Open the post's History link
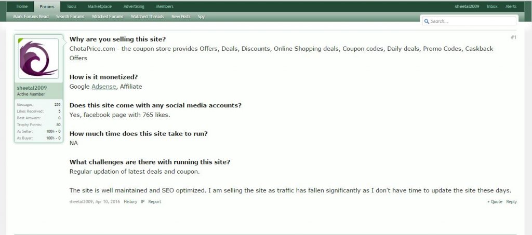 [130, 202]
